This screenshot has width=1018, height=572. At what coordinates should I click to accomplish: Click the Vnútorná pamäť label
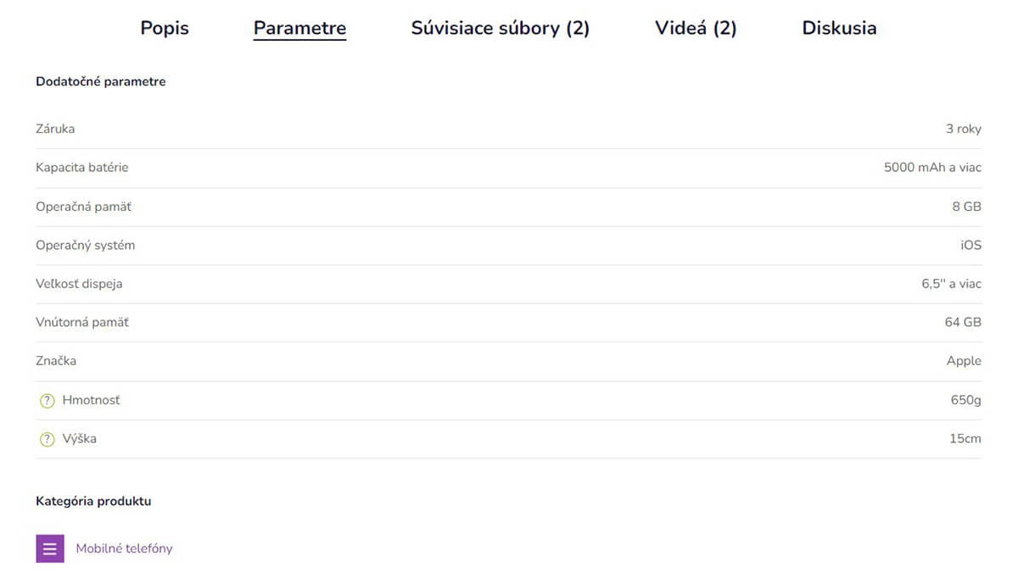[82, 322]
